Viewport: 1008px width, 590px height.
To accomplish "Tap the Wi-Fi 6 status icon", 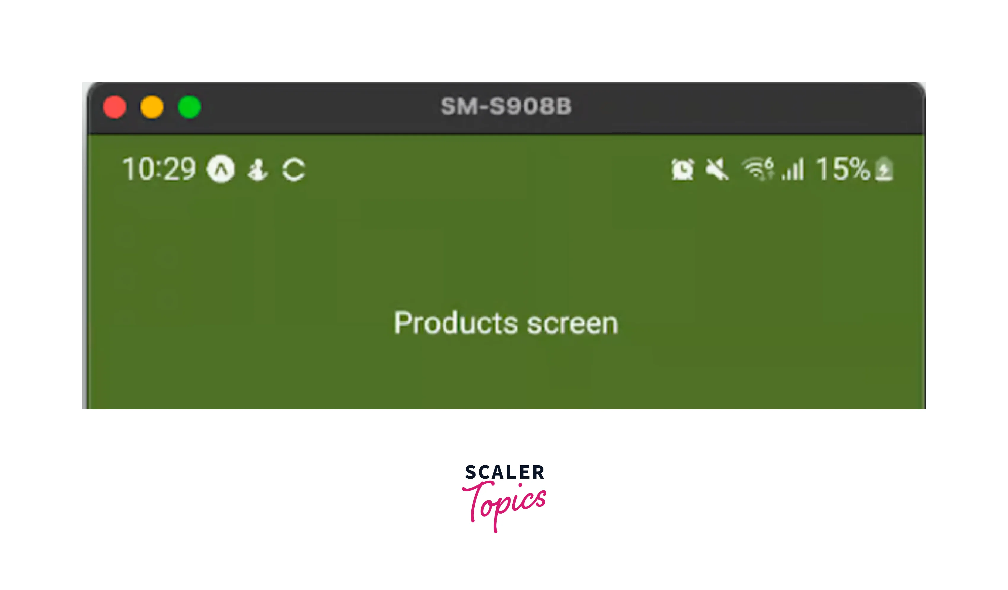I will coord(757,169).
